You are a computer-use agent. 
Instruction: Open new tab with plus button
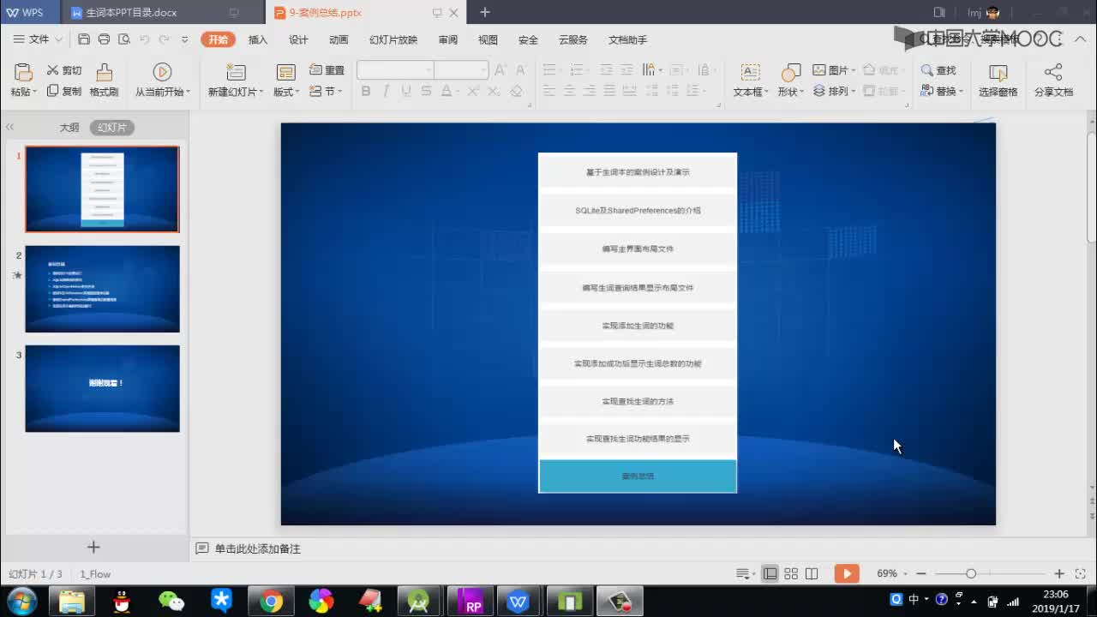484,12
